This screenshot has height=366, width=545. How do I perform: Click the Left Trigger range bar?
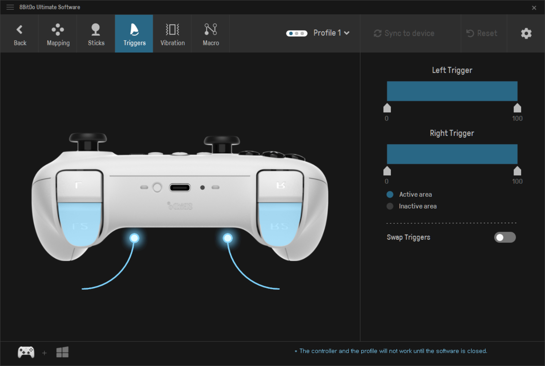click(452, 91)
